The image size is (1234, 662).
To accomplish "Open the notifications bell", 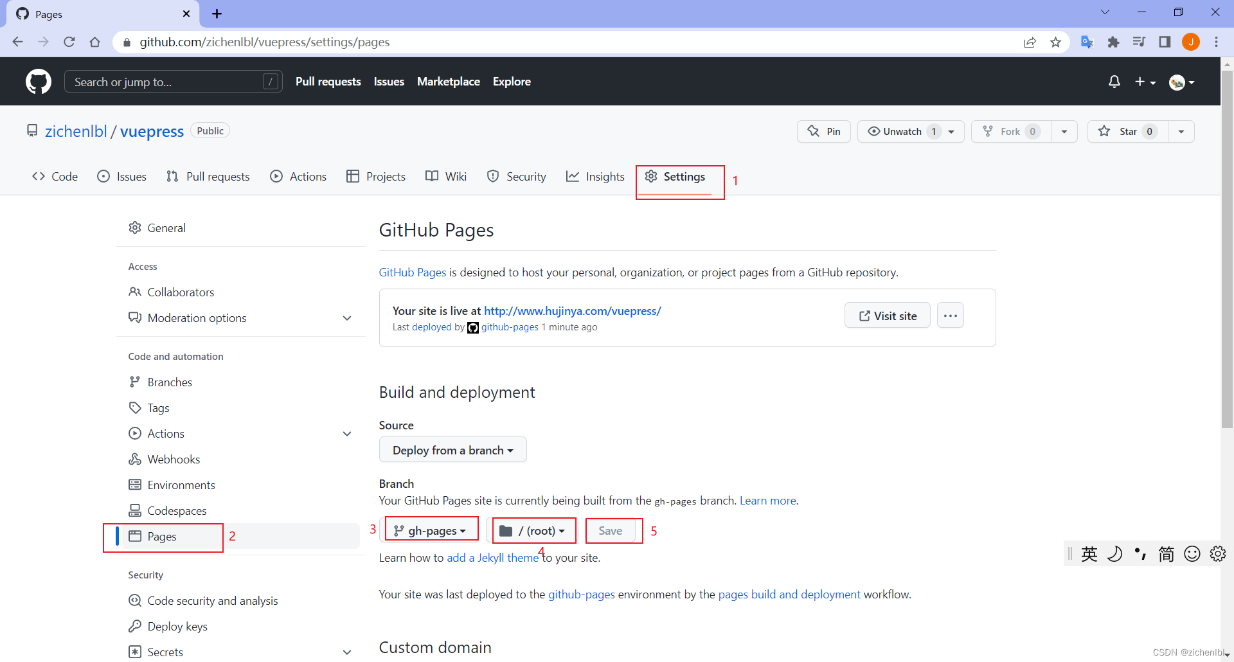I will 1114,82.
